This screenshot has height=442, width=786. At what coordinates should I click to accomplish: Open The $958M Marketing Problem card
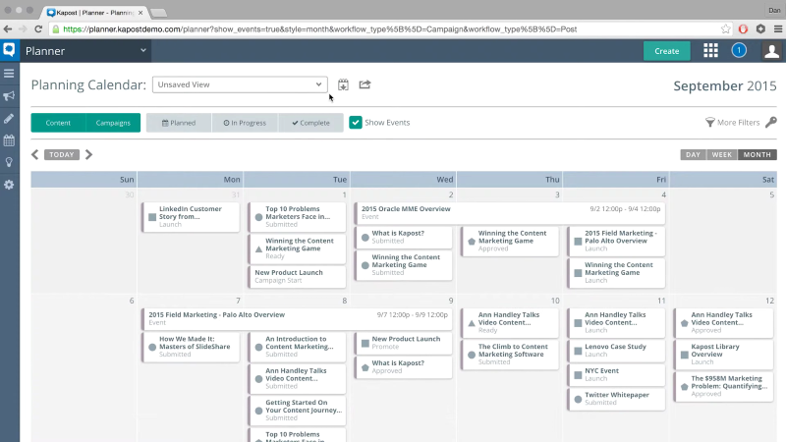click(723, 386)
